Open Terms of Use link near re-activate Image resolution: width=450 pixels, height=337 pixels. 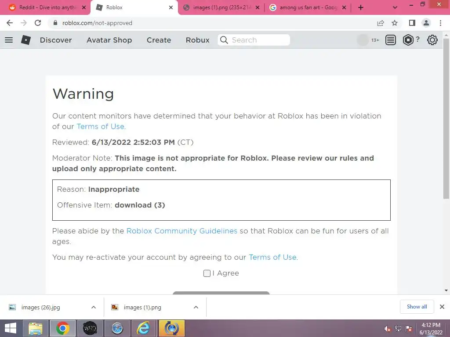pyautogui.click(x=273, y=257)
